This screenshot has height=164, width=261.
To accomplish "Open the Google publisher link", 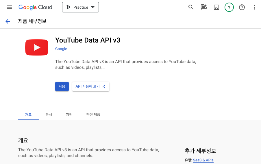I will [x=61, y=49].
